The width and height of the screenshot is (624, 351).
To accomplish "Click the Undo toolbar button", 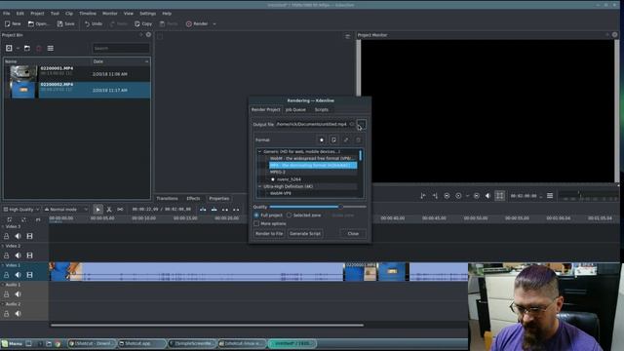I will pyautogui.click(x=94, y=23).
